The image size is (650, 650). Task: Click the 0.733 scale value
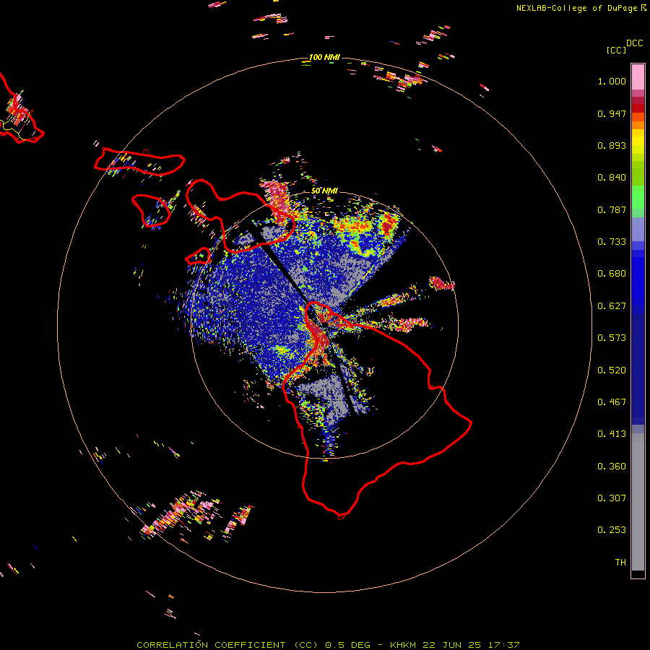point(612,242)
